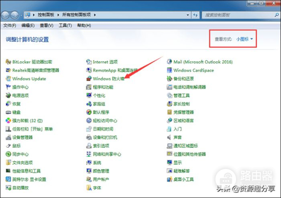Open the BitLocker drive encryption icon
This screenshot has height=198, width=281.
(x=8, y=62)
